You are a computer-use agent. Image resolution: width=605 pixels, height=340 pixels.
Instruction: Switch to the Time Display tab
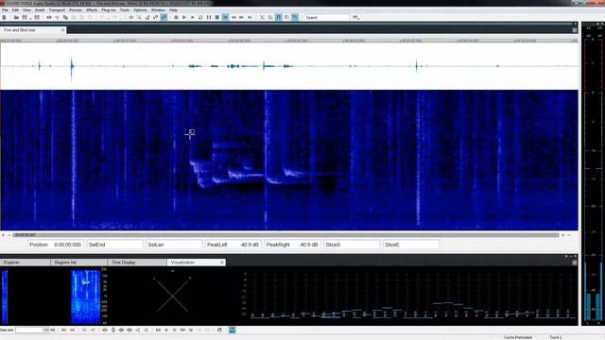coord(137,263)
